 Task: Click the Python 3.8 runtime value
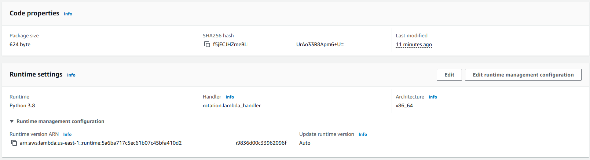(22, 105)
